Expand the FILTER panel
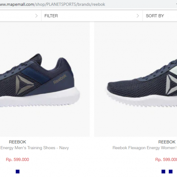The height and width of the screenshot is (177, 177). (x=92, y=16)
